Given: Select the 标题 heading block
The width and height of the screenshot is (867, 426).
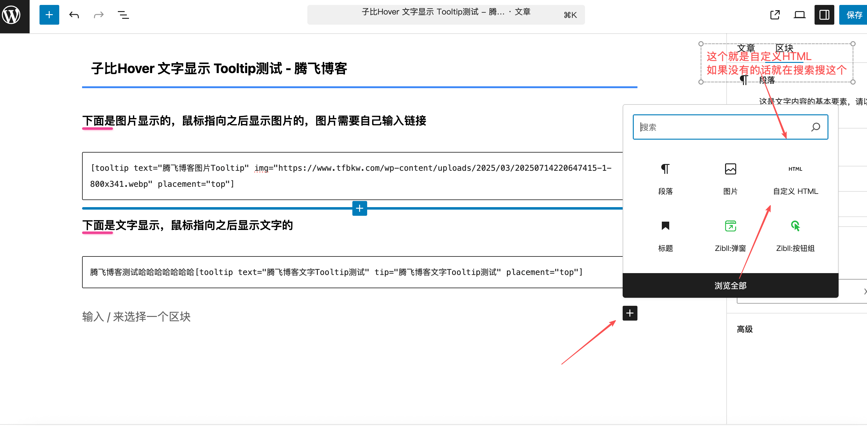Looking at the screenshot, I should (666, 236).
